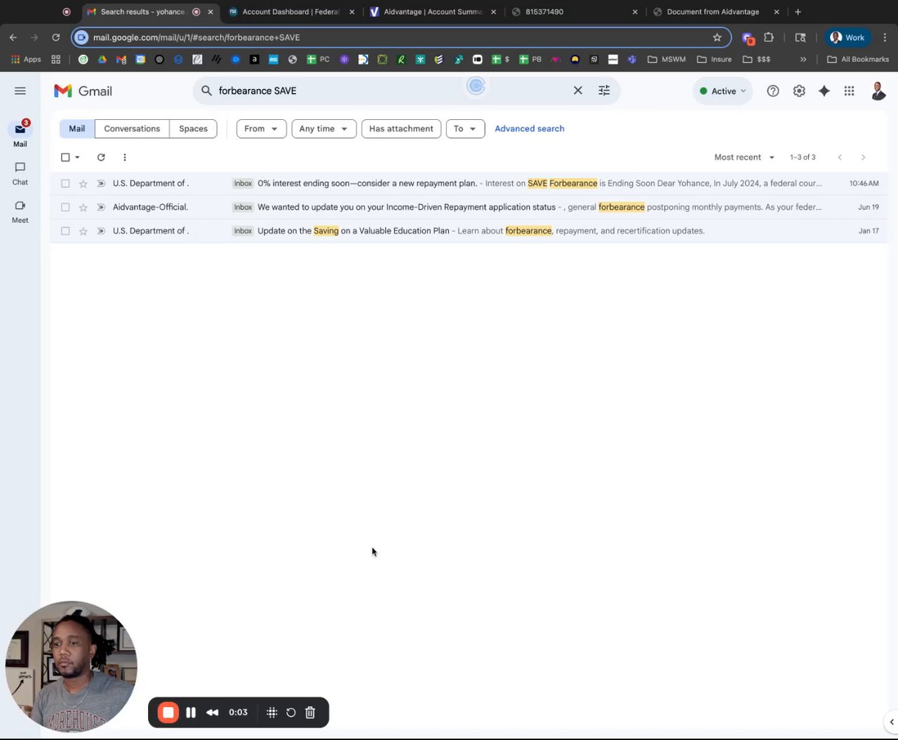Open the three-dot More options menu
The image size is (898, 740).
124,157
